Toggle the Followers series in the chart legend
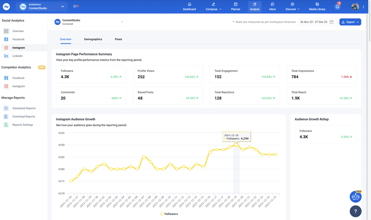The image size is (371, 220). tap(169, 214)
